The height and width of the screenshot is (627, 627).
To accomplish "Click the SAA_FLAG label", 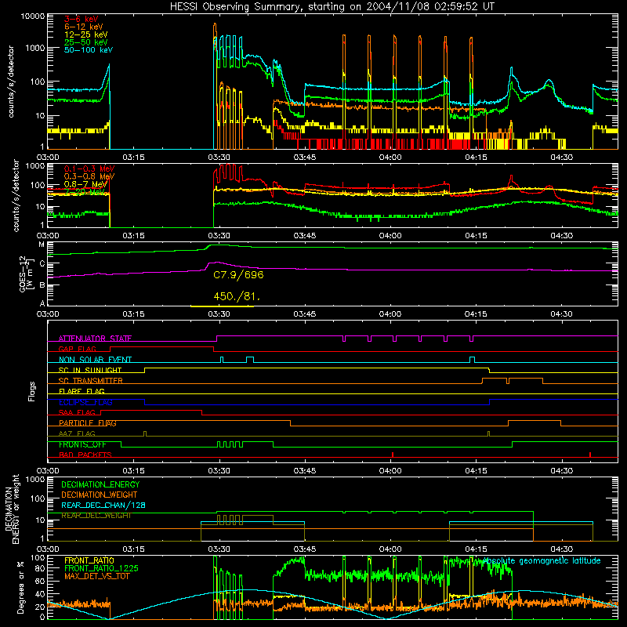I will (77, 412).
